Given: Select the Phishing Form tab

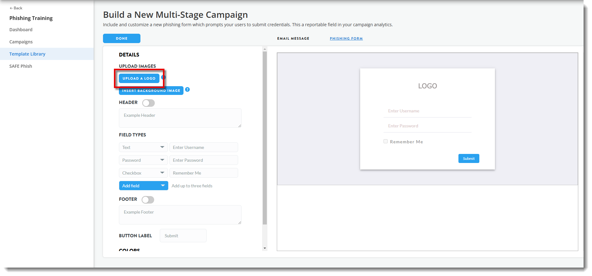Looking at the screenshot, I should (346, 38).
